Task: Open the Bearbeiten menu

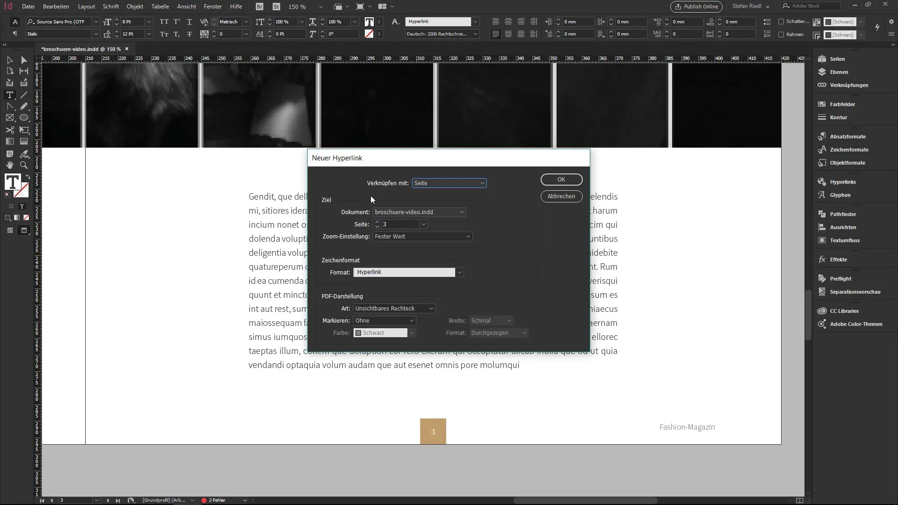Action: [56, 7]
